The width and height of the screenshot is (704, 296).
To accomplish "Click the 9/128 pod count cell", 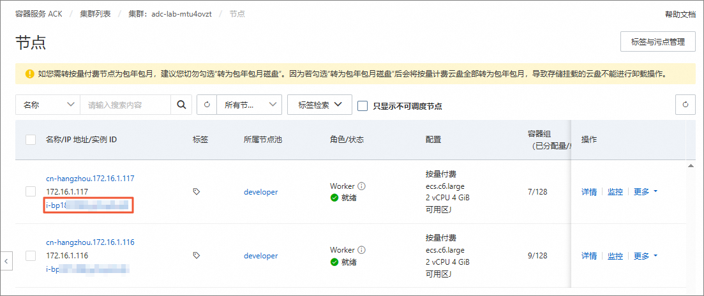I will (537, 256).
